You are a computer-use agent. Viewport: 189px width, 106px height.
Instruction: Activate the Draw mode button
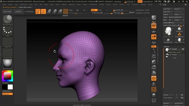pos(43,11)
